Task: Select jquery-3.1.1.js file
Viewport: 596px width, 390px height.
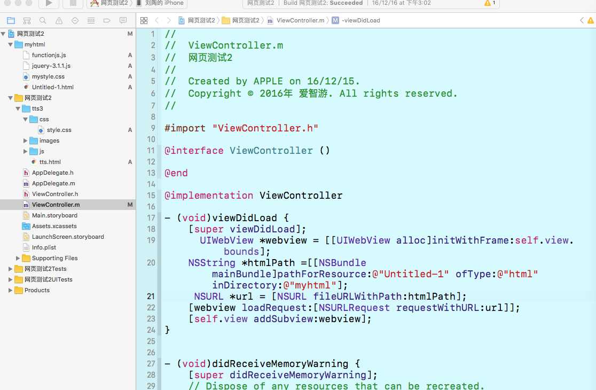Action: [51, 66]
